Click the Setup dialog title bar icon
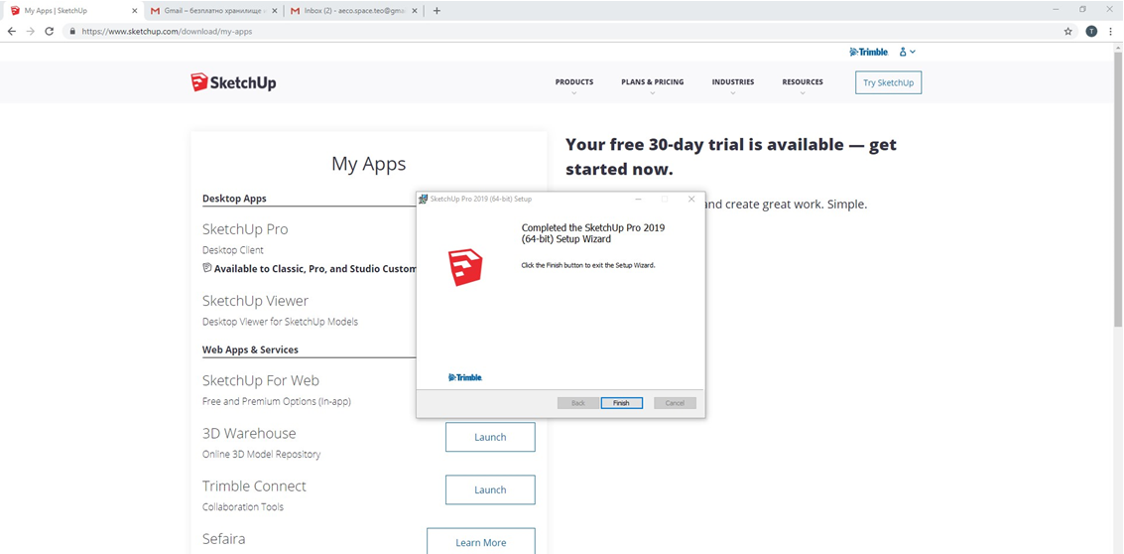Image resolution: width=1124 pixels, height=554 pixels. tap(423, 199)
